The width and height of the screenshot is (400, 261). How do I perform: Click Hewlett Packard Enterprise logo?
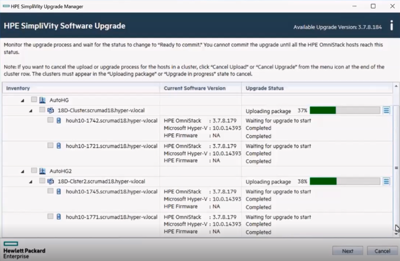(x=24, y=250)
